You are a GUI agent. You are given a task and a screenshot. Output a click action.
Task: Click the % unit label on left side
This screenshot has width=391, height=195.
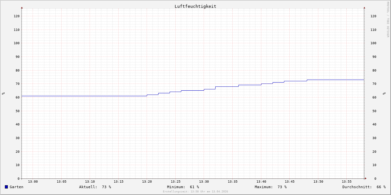point(3,93)
